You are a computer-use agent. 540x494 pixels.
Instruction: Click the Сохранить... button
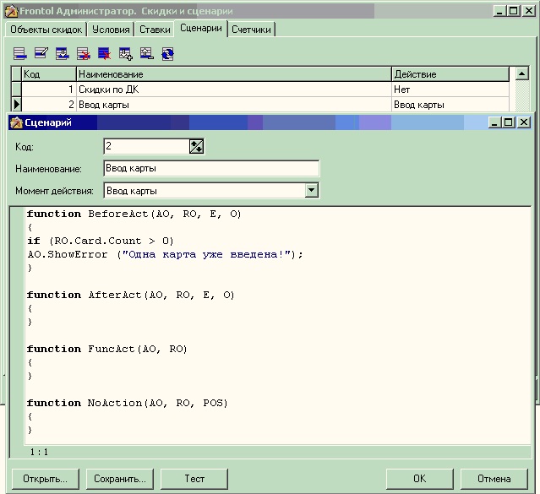point(120,479)
